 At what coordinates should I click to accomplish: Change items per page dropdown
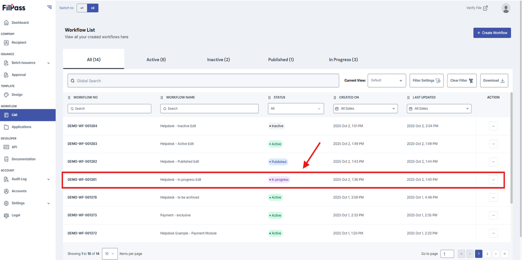[110, 253]
